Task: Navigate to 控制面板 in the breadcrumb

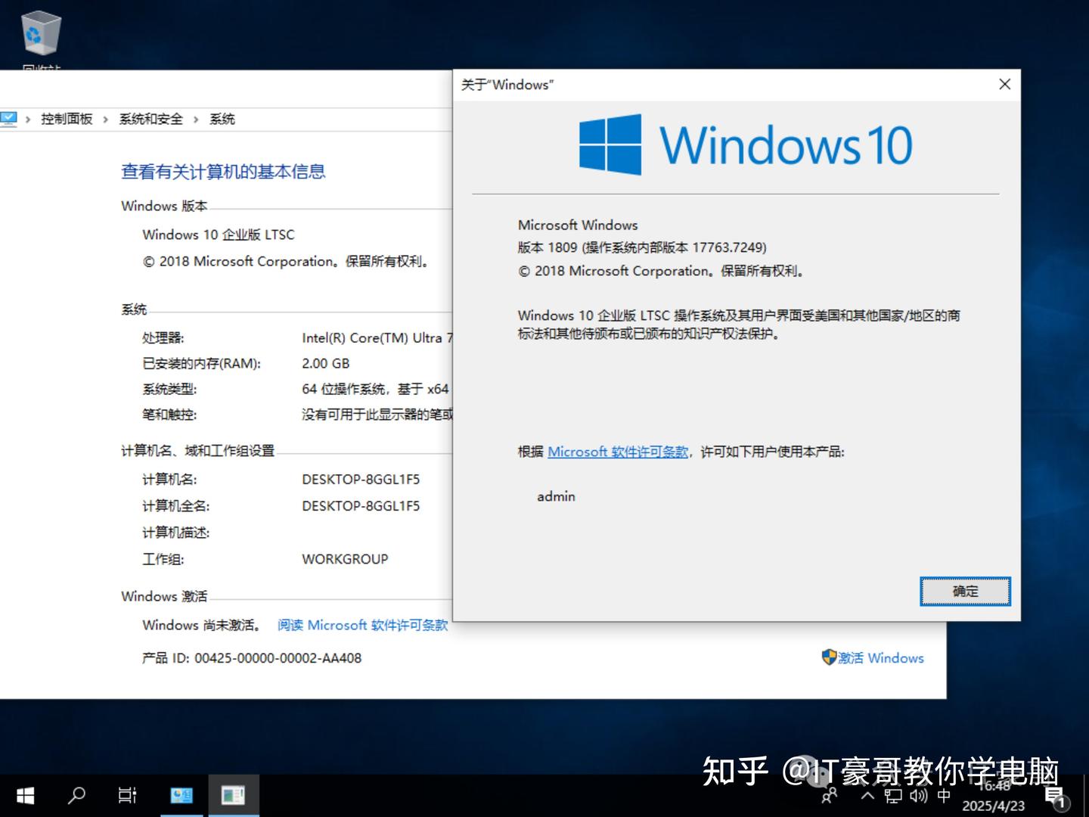Action: click(x=67, y=119)
